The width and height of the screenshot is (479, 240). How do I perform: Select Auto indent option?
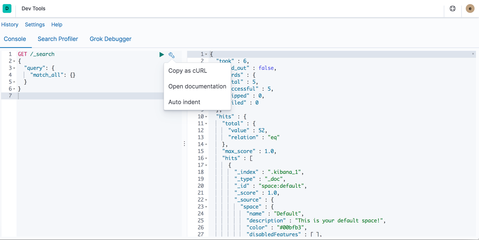pos(184,102)
